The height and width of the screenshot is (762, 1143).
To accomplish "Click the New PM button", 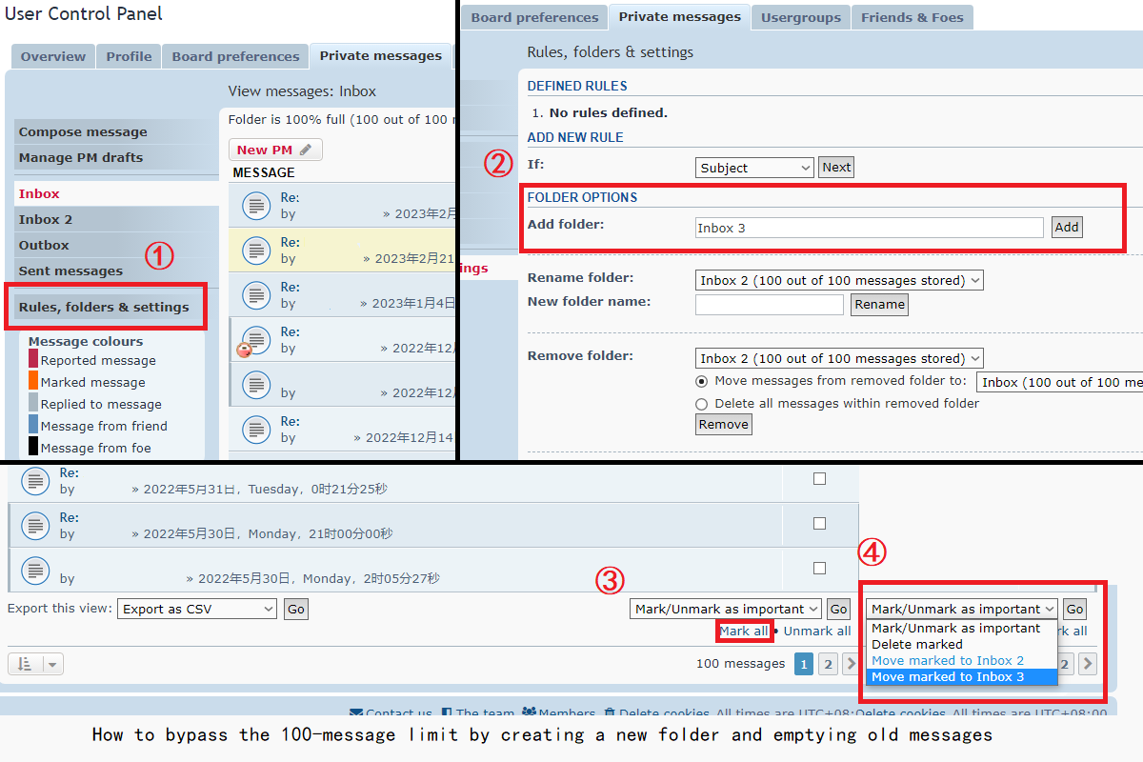I will click(x=275, y=150).
